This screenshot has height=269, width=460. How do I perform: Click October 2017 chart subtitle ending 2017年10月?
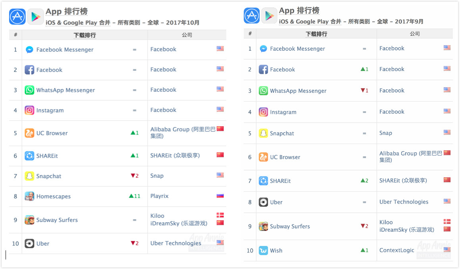[122, 23]
